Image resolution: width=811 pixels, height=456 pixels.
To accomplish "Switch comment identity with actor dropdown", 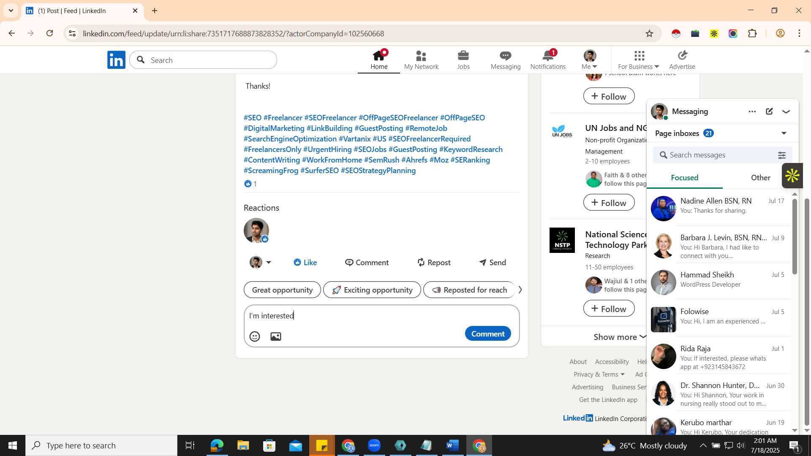I will [x=260, y=263].
